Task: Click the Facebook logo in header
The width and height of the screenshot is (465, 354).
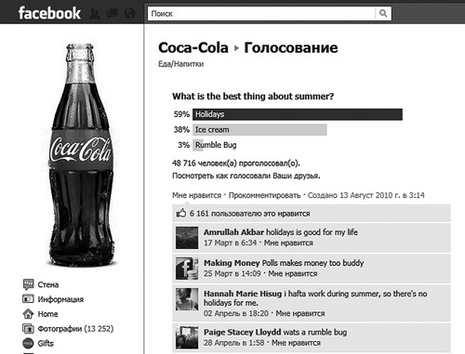Action: tap(49, 13)
